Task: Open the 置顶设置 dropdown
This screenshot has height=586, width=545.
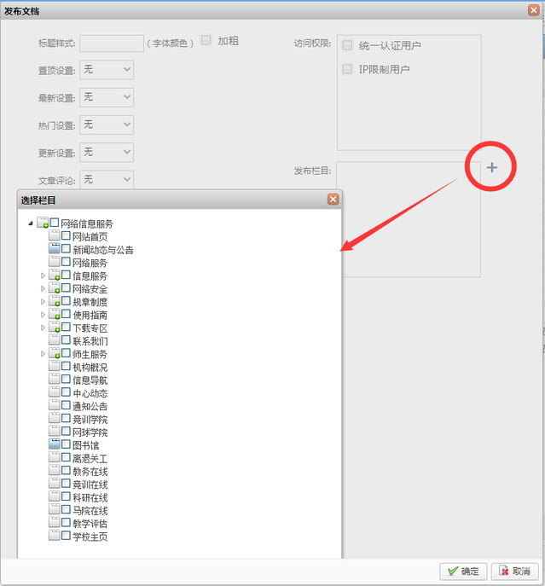Action: 107,69
